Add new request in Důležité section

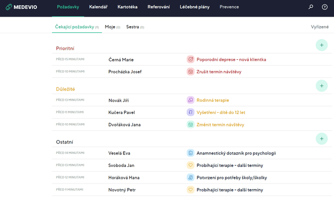pyautogui.click(x=322, y=86)
